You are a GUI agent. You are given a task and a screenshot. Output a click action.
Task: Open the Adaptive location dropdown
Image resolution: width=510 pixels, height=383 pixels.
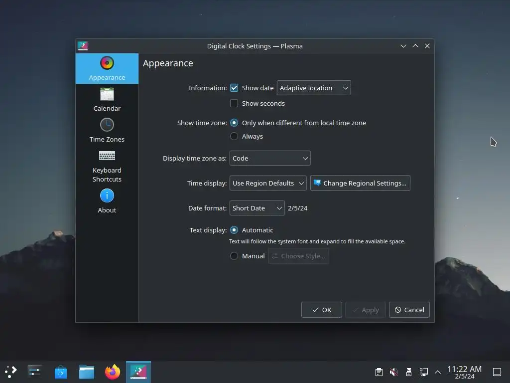pyautogui.click(x=314, y=88)
